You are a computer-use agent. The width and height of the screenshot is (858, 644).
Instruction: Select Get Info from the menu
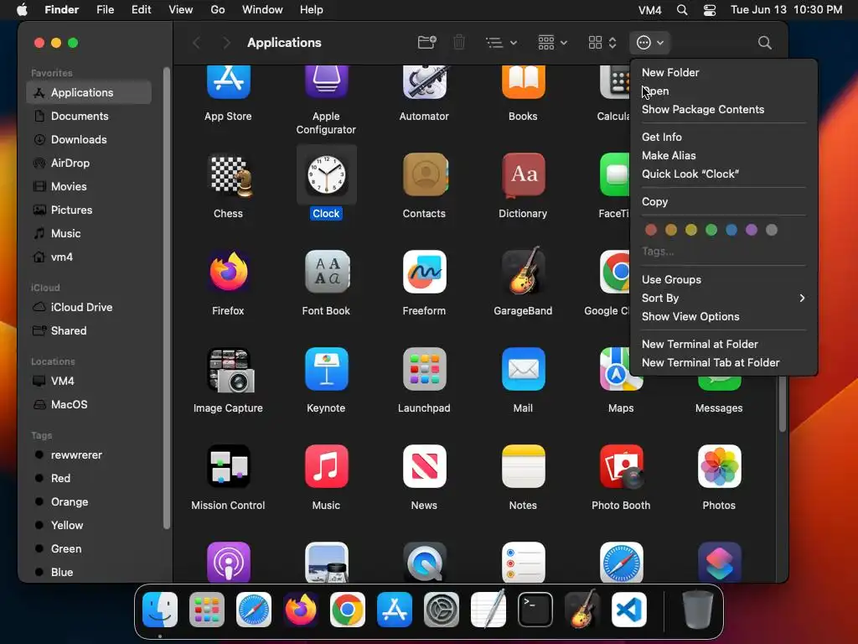pos(723,137)
